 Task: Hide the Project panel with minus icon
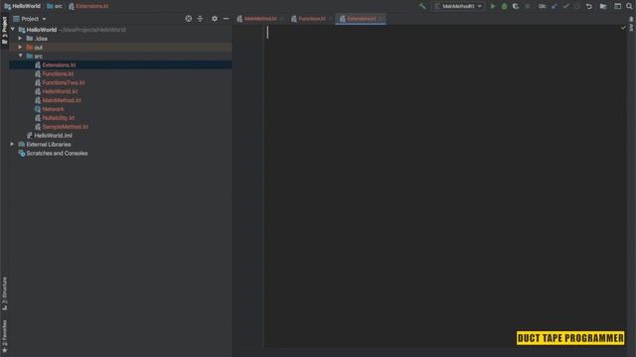226,19
